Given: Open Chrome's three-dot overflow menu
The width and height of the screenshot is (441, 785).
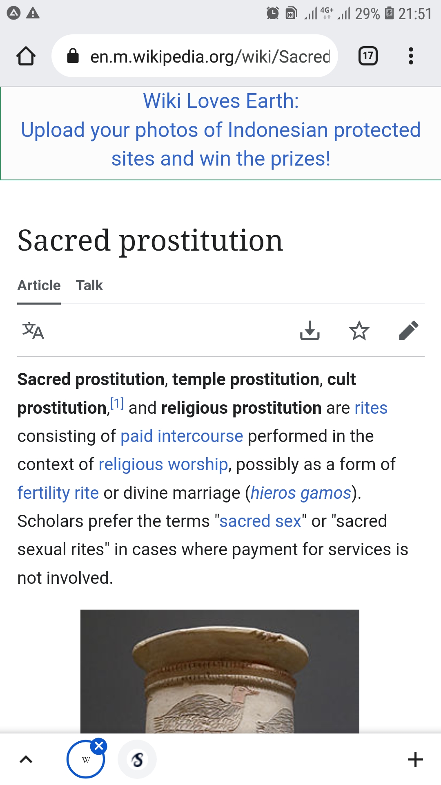Looking at the screenshot, I should (411, 56).
